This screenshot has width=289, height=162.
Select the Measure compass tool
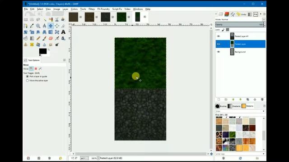44,26
